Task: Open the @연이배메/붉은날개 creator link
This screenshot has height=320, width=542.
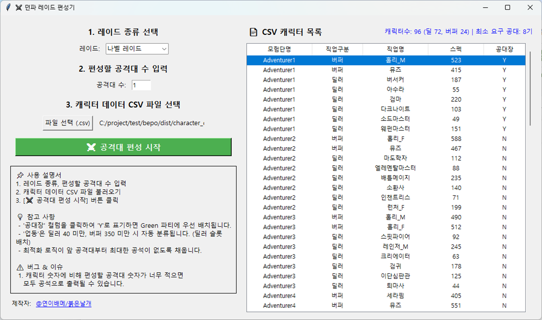Action: point(63,304)
